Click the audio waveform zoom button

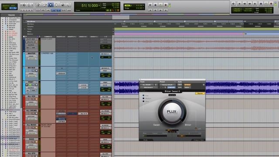tap(24, 5)
